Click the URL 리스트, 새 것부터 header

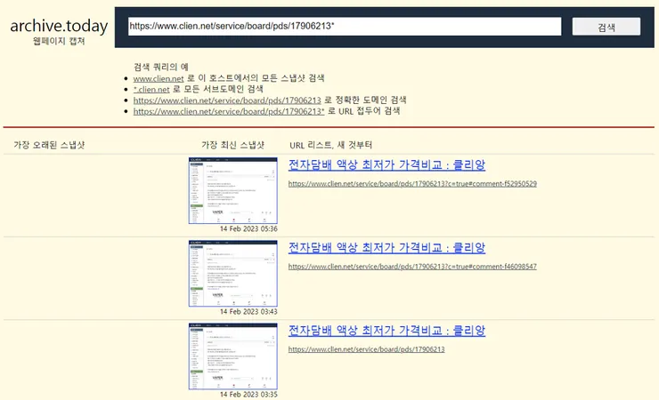point(330,145)
